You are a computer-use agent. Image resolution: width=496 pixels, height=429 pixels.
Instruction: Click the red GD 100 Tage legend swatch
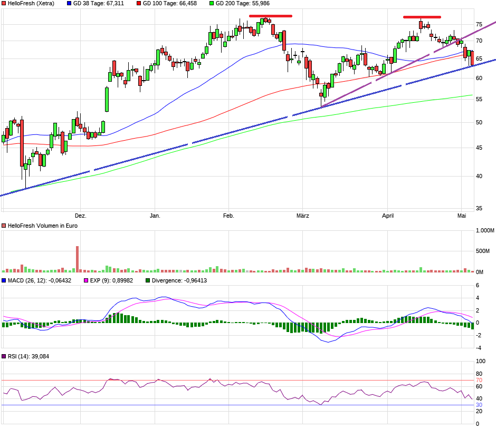[139, 4]
